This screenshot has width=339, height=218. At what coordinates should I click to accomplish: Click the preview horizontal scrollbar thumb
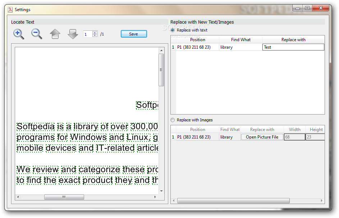[x=64, y=197]
